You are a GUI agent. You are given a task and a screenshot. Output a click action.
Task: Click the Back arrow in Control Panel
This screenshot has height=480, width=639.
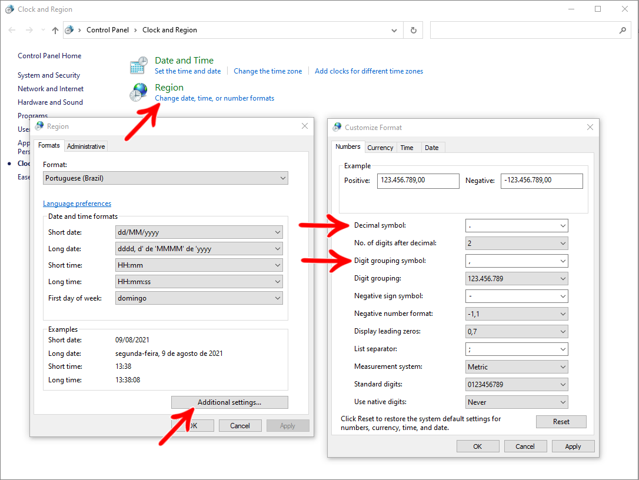[12, 30]
